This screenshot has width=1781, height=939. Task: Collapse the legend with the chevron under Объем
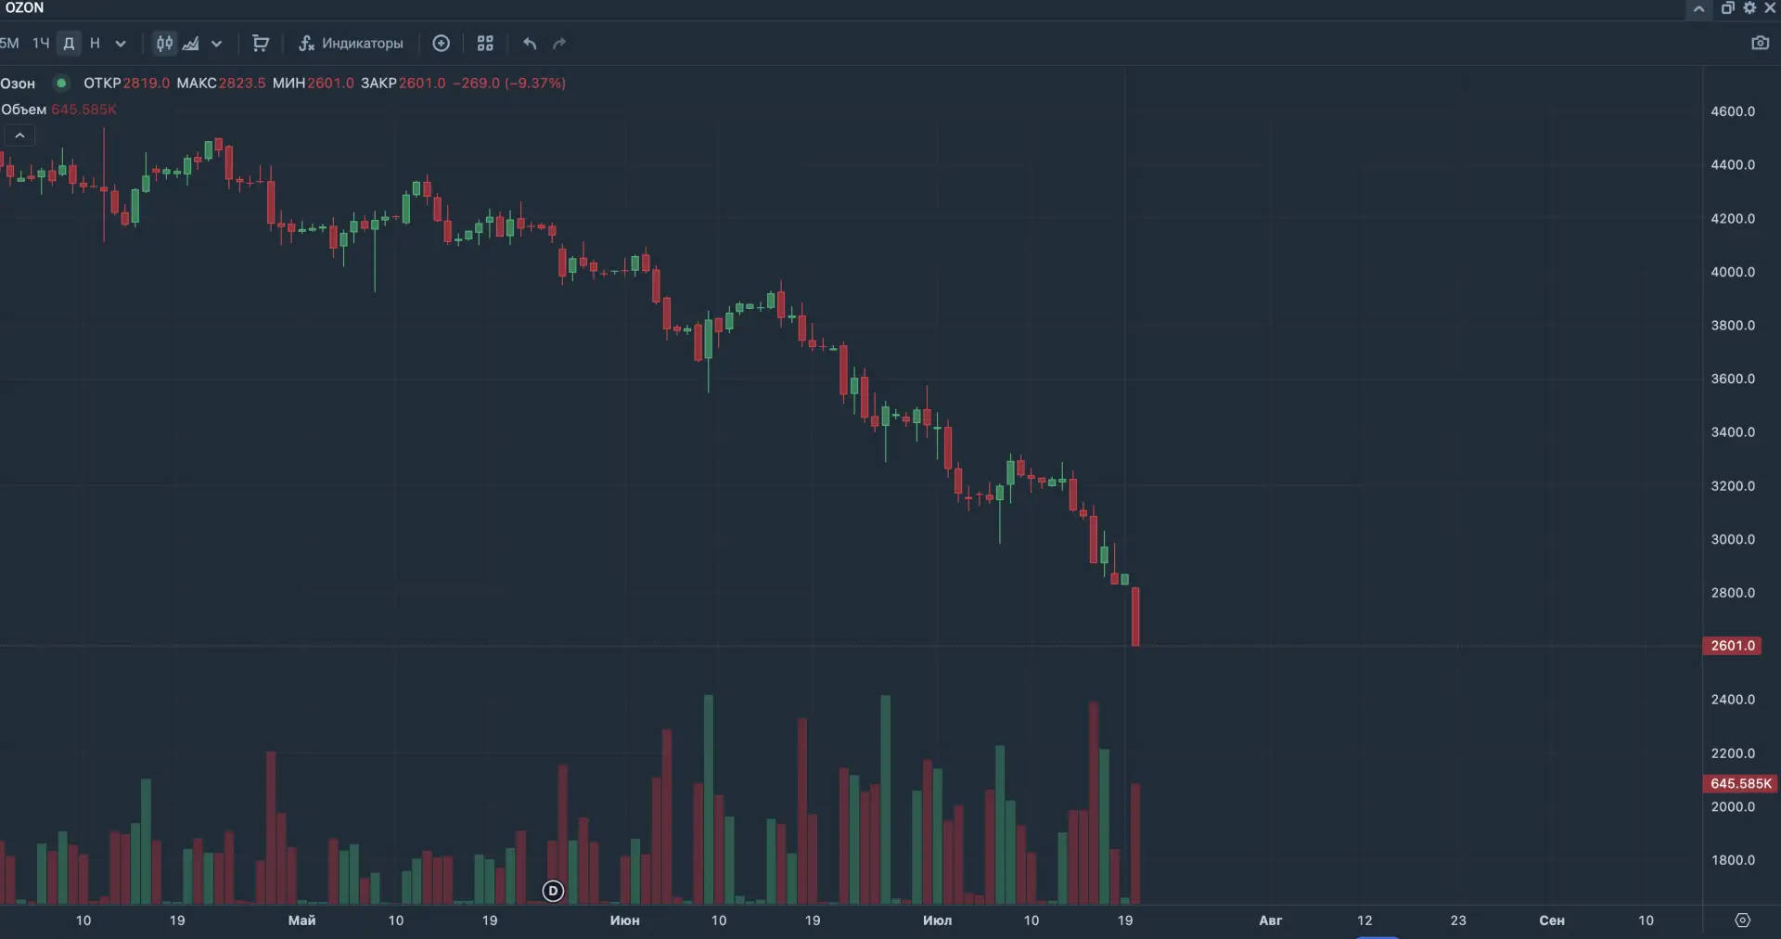point(19,135)
